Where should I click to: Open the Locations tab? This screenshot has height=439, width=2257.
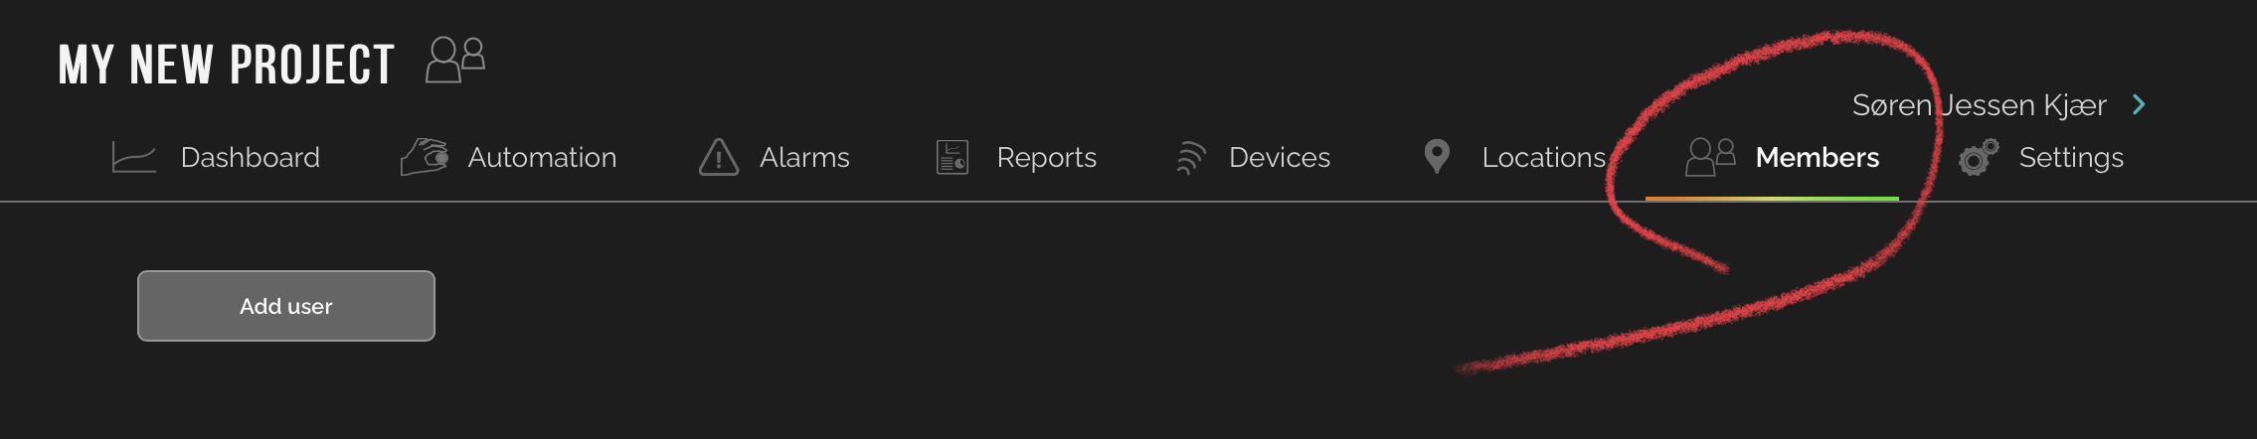coord(1544,157)
